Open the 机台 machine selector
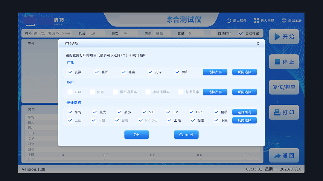This screenshot has height=181, width=323. click(96, 33)
